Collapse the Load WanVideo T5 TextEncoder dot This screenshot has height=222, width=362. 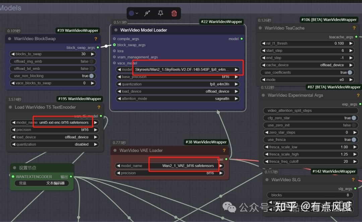point(10,107)
